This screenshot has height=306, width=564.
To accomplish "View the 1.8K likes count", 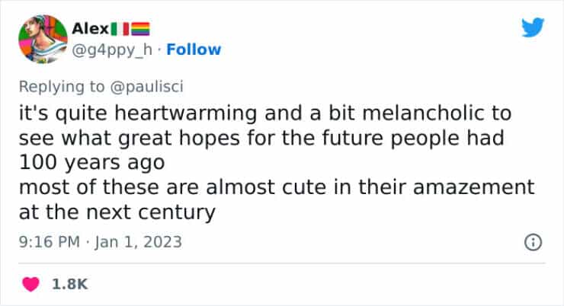I will [x=70, y=284].
